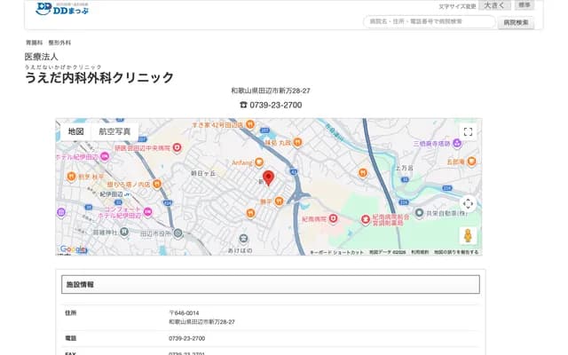Set font size to 大きく
This screenshot has width=568, height=355.
click(x=495, y=6)
